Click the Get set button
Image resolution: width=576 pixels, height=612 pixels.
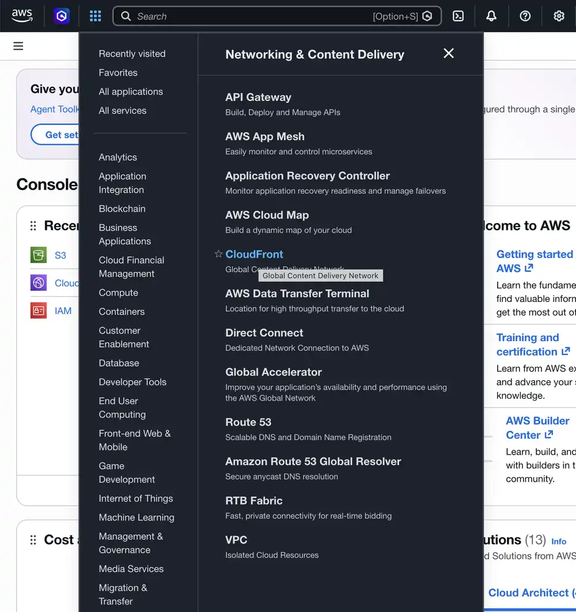tap(55, 135)
